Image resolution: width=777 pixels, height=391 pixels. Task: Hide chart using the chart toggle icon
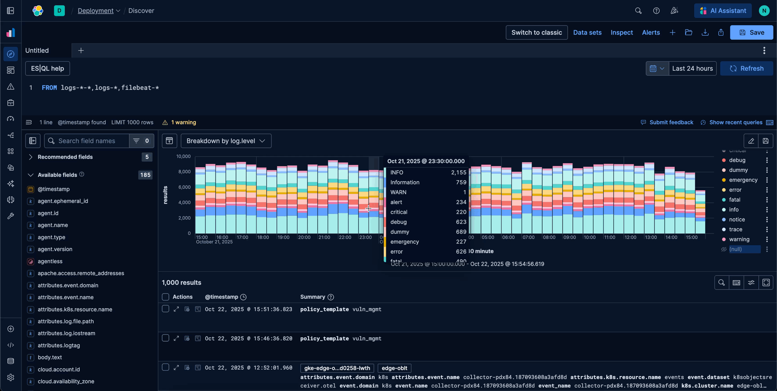pyautogui.click(x=169, y=141)
